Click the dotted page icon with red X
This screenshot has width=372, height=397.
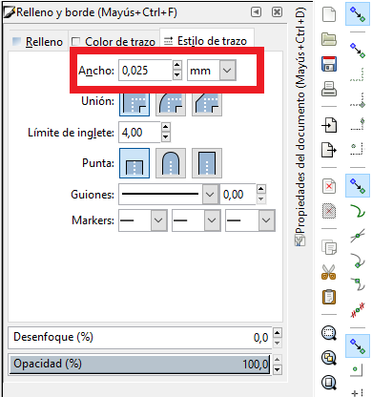coord(329,211)
